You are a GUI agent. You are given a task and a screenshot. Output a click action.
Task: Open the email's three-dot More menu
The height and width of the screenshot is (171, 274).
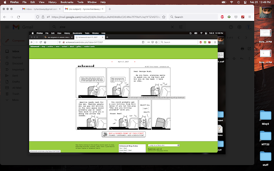click(x=249, y=59)
